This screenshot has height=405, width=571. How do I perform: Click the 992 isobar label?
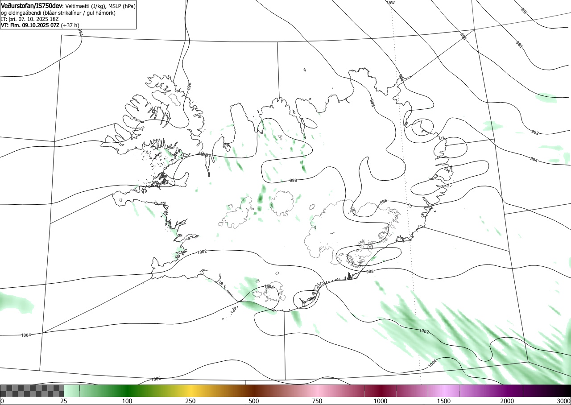click(x=535, y=132)
